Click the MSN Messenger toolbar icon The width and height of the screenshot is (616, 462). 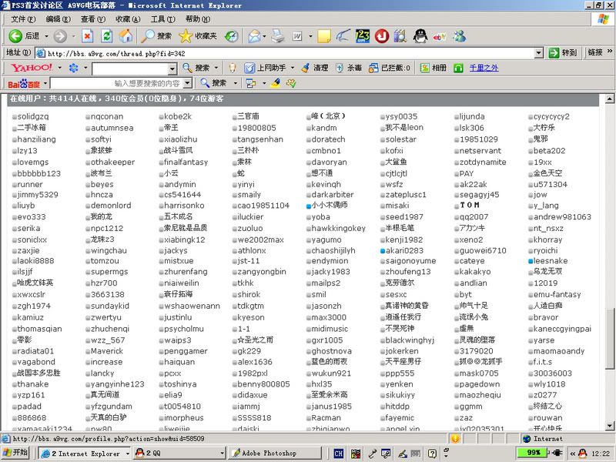pyautogui.click(x=460, y=36)
